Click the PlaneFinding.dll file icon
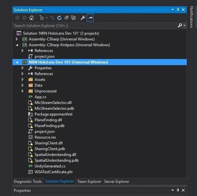The image size is (197, 196). tap(30, 120)
